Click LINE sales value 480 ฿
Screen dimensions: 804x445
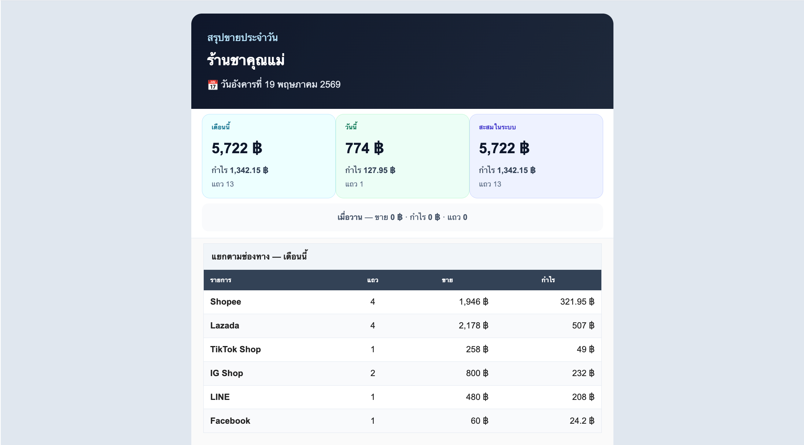477,397
